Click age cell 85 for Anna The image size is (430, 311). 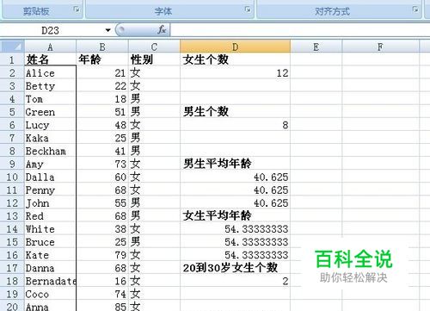pyautogui.click(x=102, y=306)
